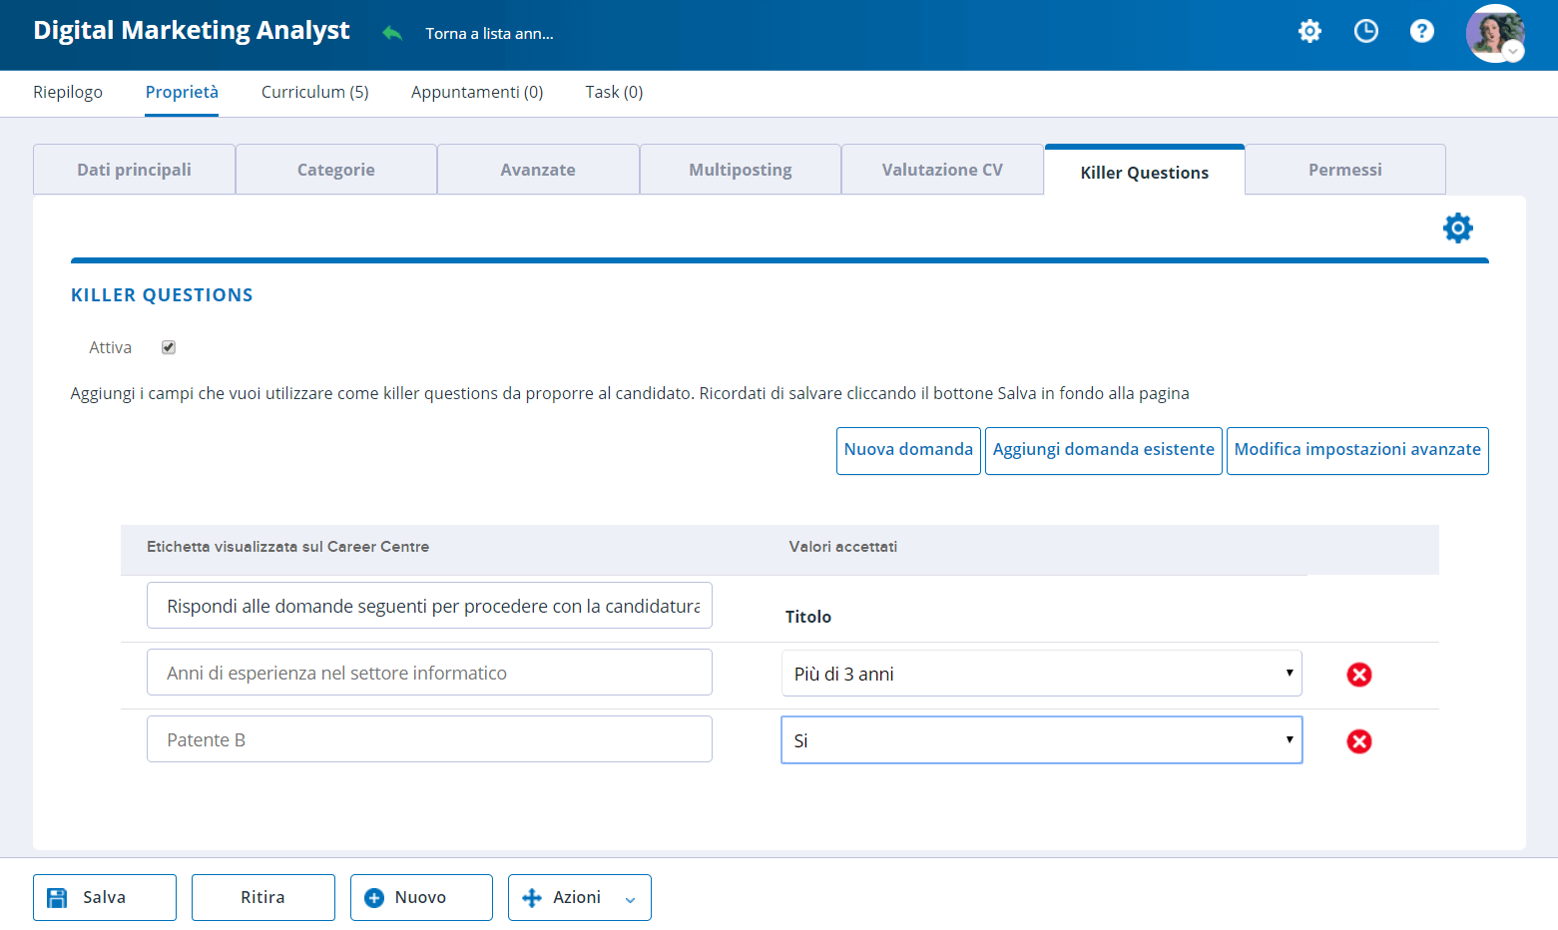
Task: Remove the 'Anni di esperienza' question
Action: [x=1359, y=675]
